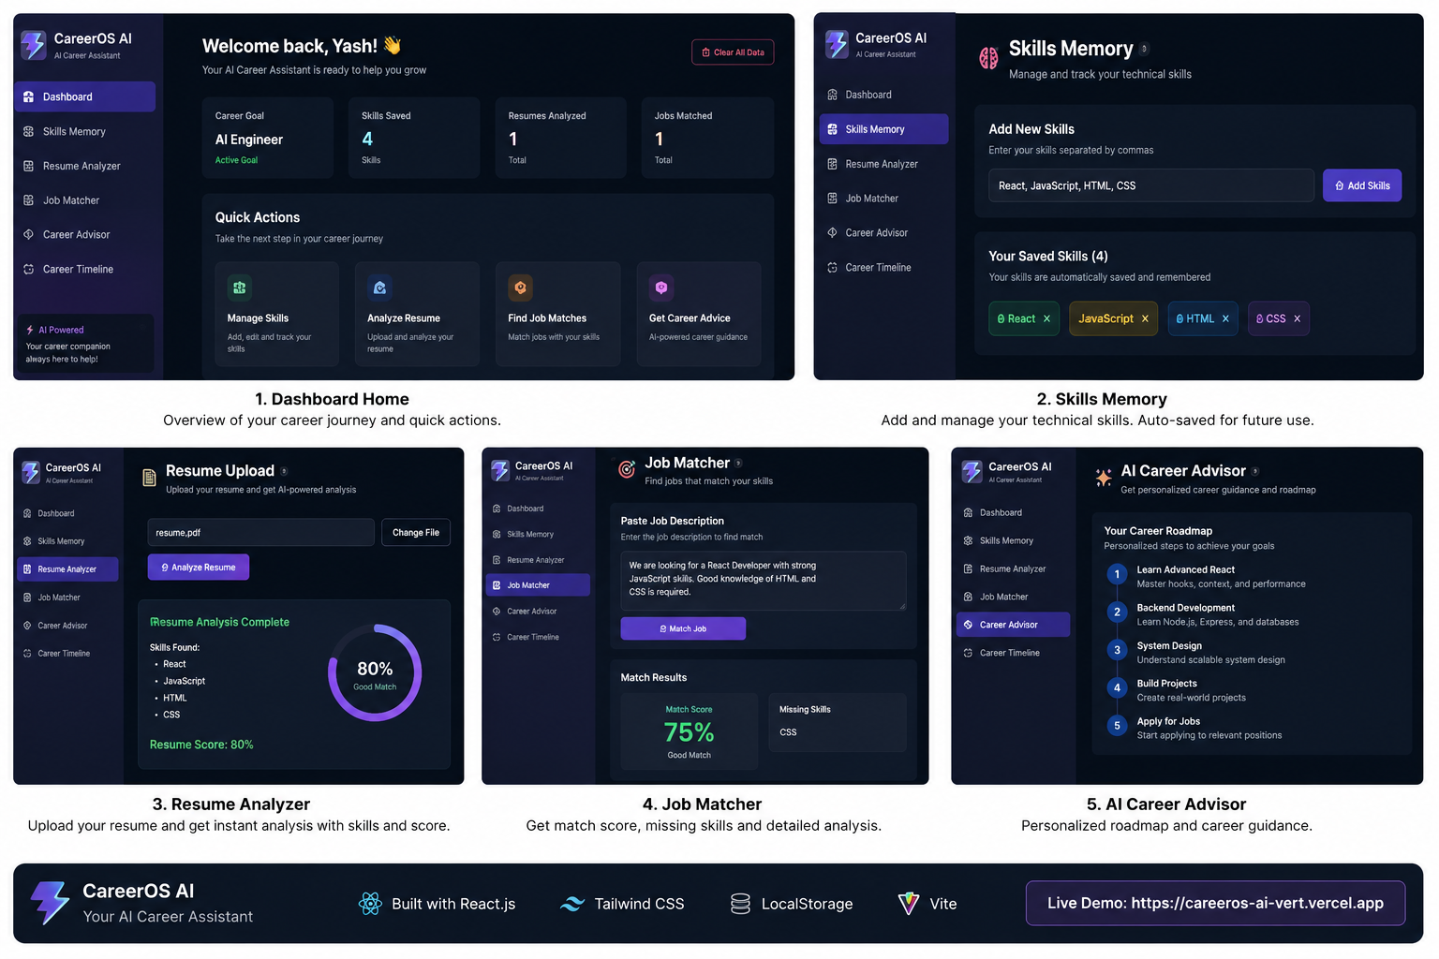
Task: Click the skills input field with React, JavaScript
Action: point(1150,185)
